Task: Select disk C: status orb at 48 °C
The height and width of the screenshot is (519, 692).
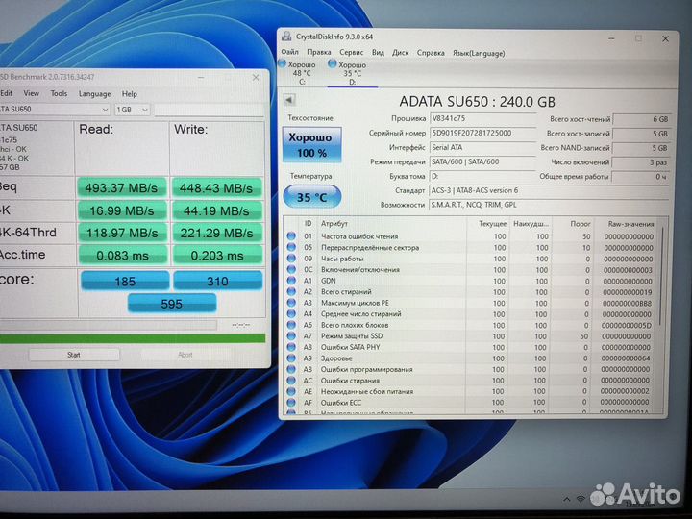Action: tap(283, 63)
